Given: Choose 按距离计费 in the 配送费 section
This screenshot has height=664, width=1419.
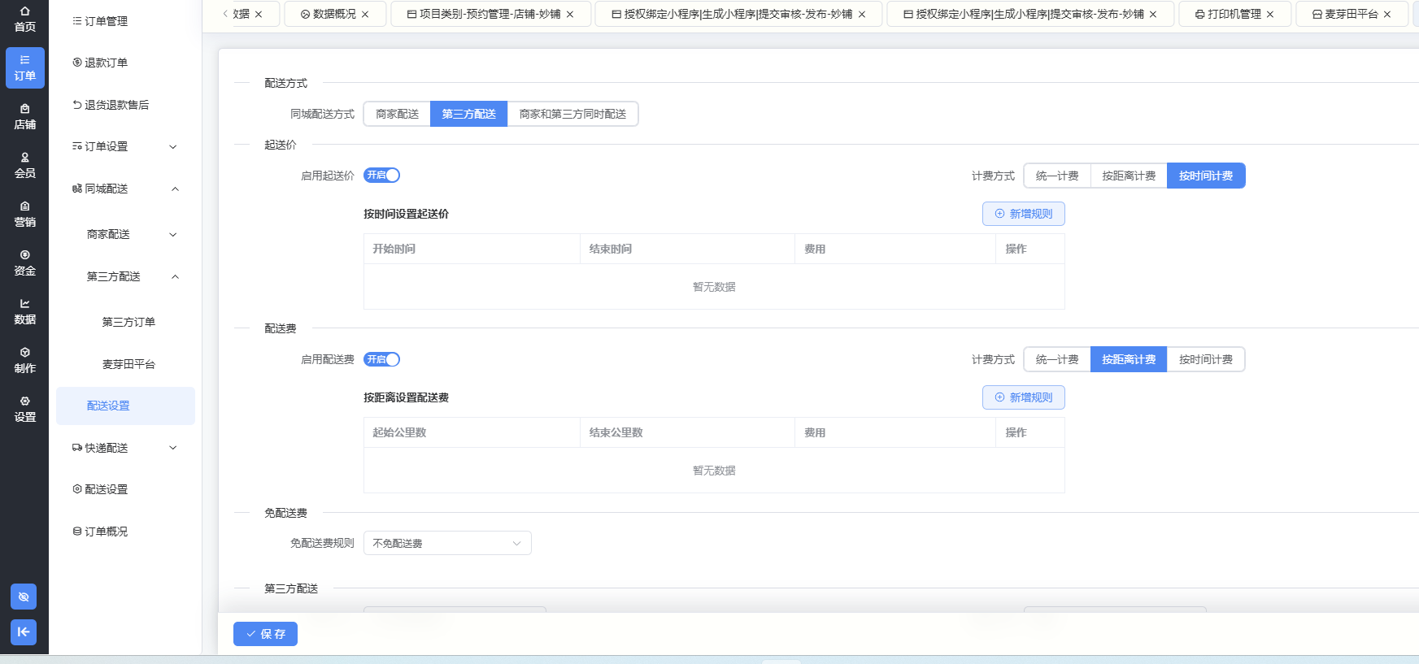Looking at the screenshot, I should [x=1129, y=359].
